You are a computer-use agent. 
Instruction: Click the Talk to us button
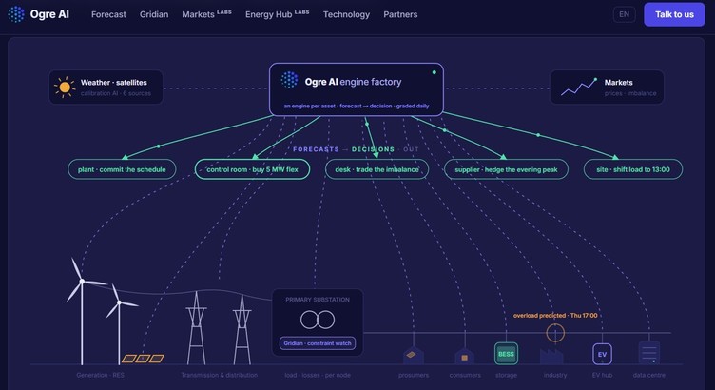674,14
